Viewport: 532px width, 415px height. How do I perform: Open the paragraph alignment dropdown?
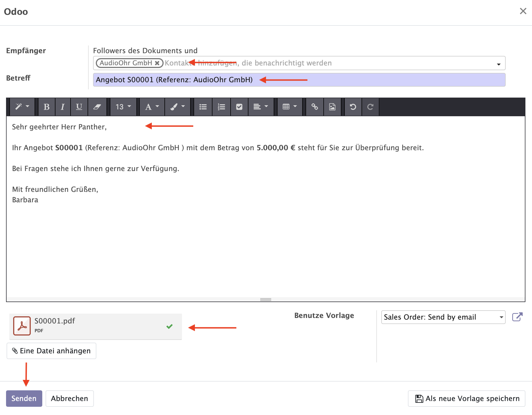click(261, 107)
